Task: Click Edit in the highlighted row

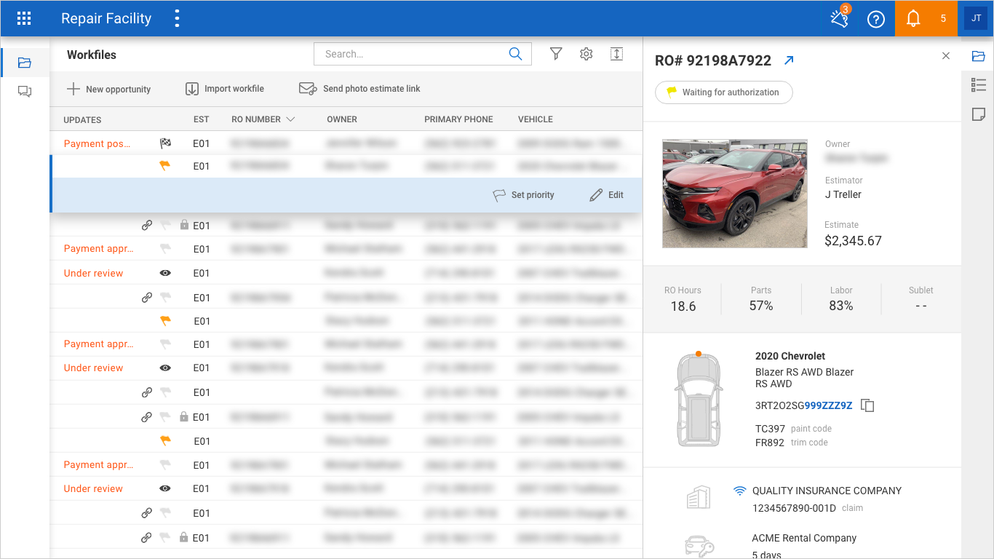Action: (607, 195)
